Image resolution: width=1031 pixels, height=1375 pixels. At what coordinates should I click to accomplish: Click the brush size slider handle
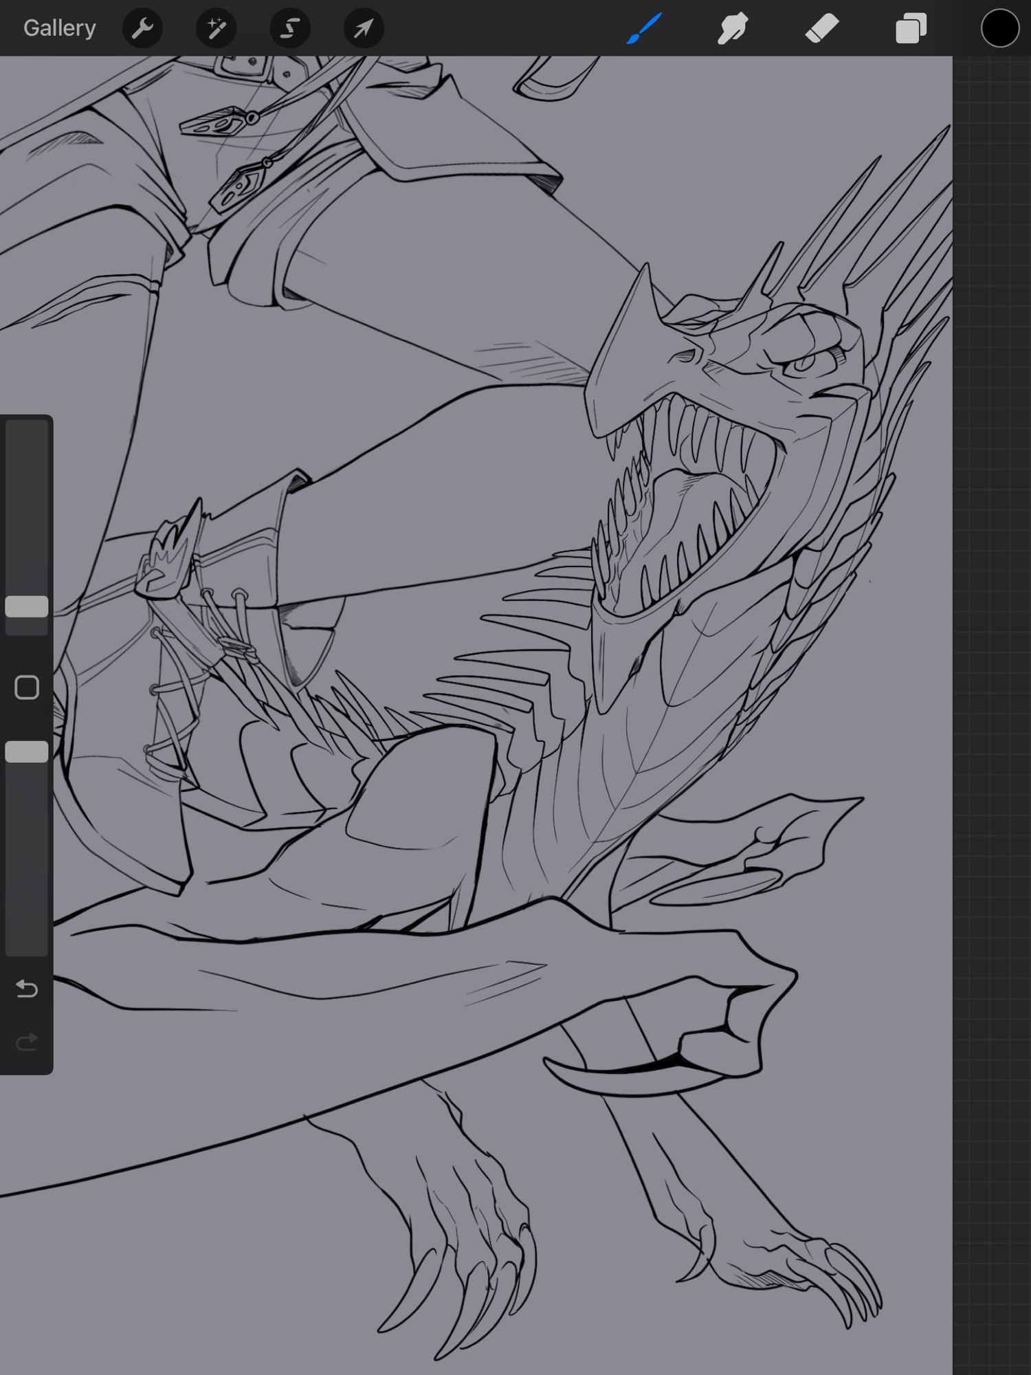[x=27, y=606]
